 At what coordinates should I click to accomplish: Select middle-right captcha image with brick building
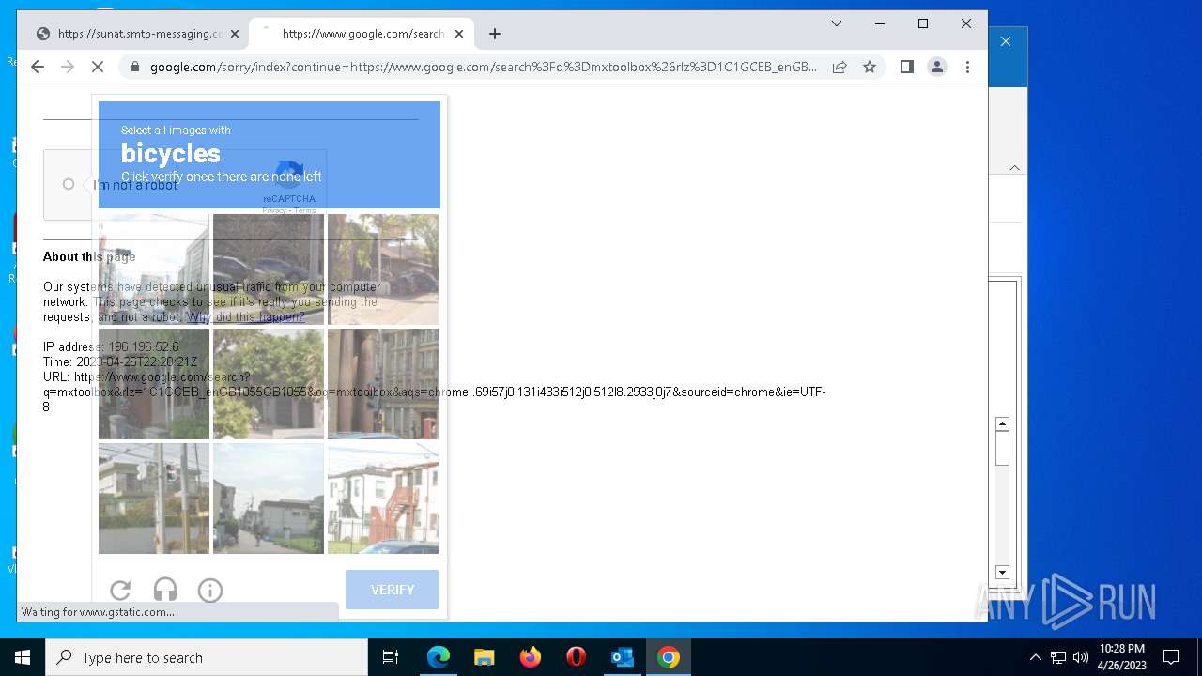383,384
